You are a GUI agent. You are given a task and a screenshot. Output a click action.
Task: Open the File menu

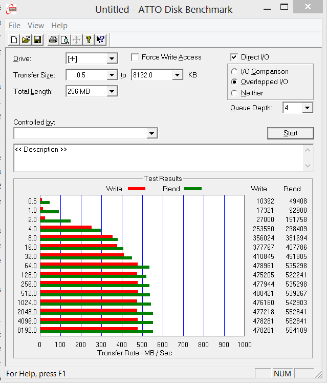[x=14, y=26]
